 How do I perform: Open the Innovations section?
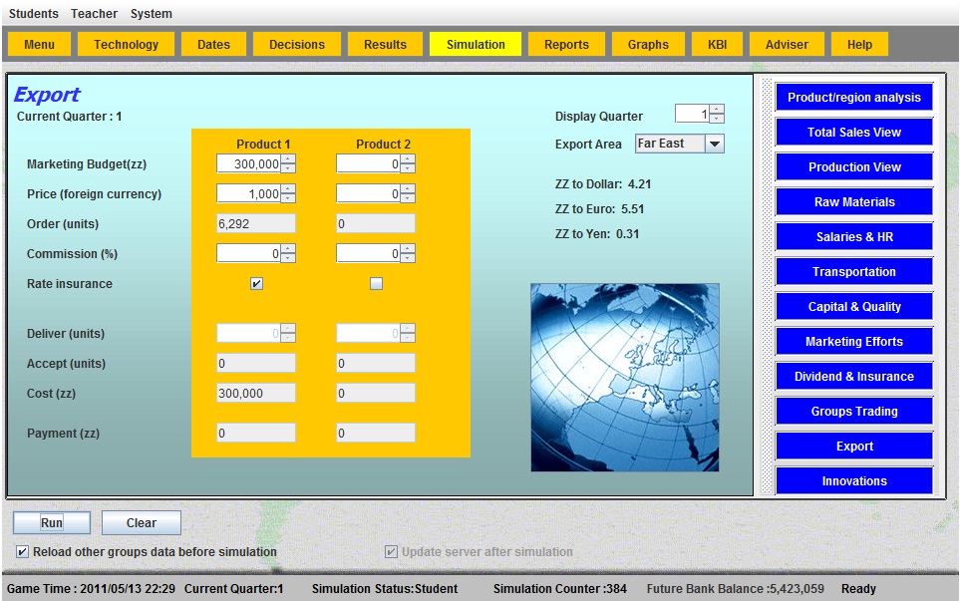coord(854,481)
